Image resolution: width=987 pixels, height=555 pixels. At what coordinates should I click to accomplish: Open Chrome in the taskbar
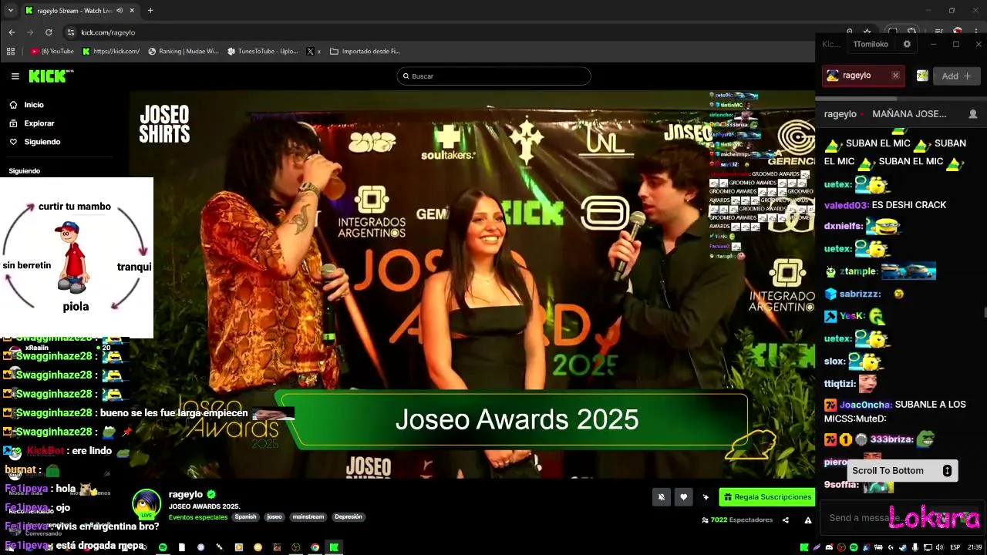coord(315,547)
